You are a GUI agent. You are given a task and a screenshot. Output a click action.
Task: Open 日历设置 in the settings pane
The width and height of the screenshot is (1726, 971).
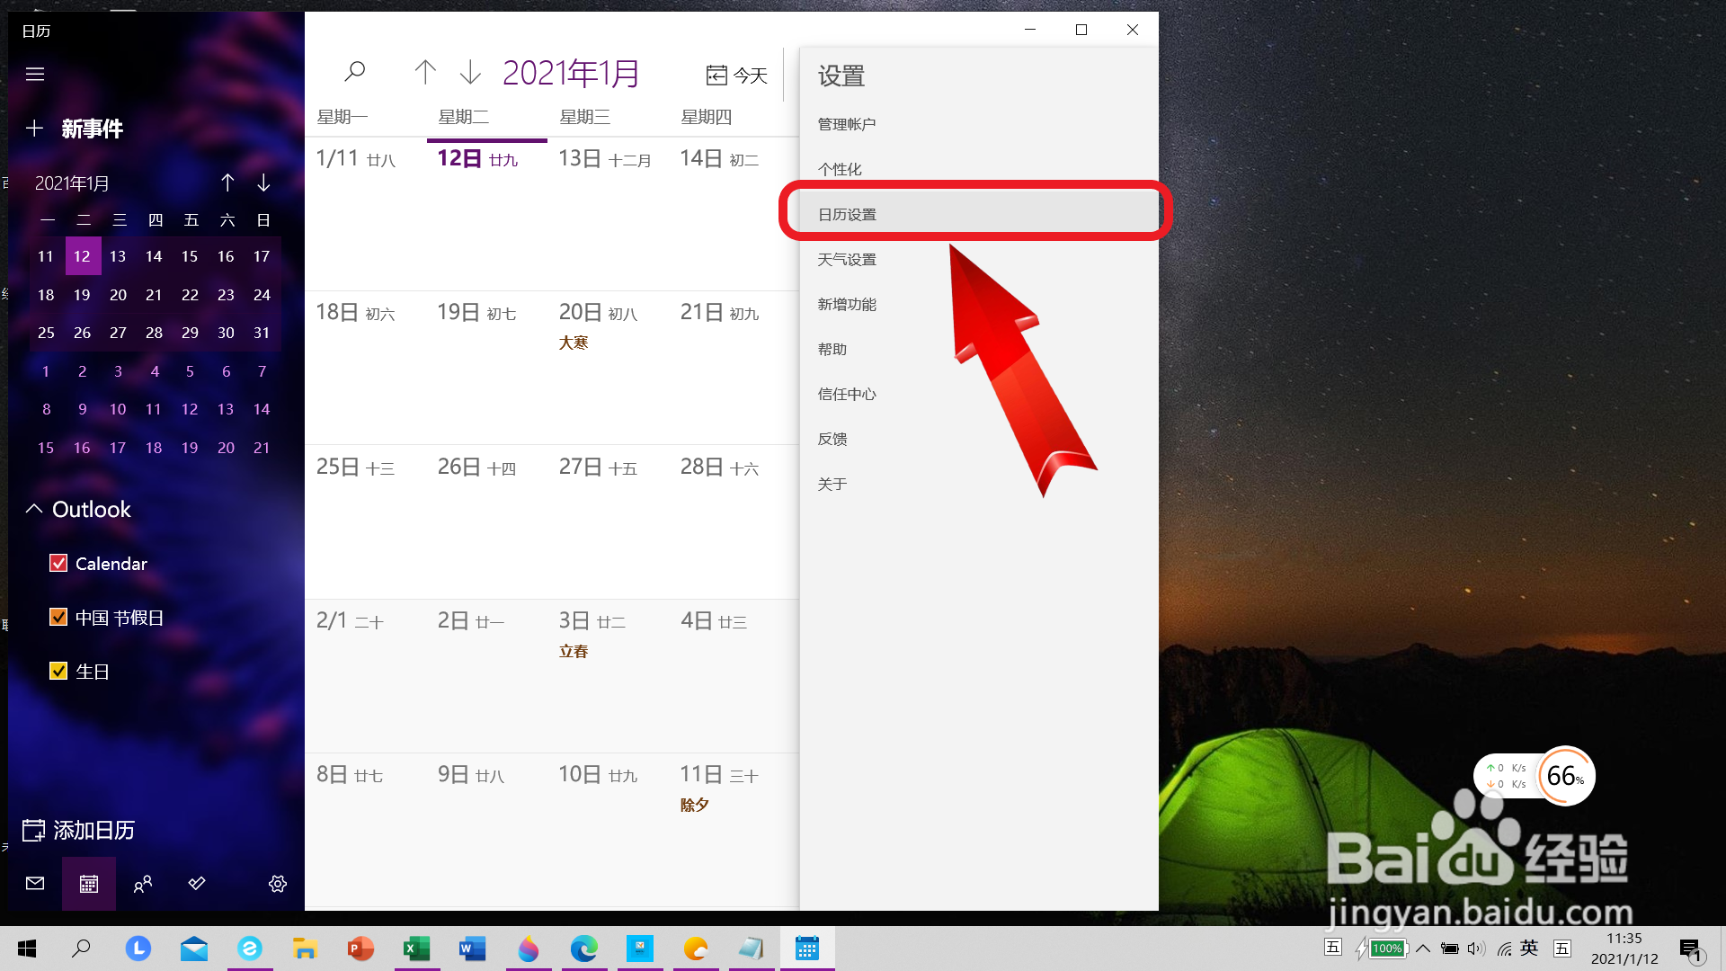coord(847,215)
